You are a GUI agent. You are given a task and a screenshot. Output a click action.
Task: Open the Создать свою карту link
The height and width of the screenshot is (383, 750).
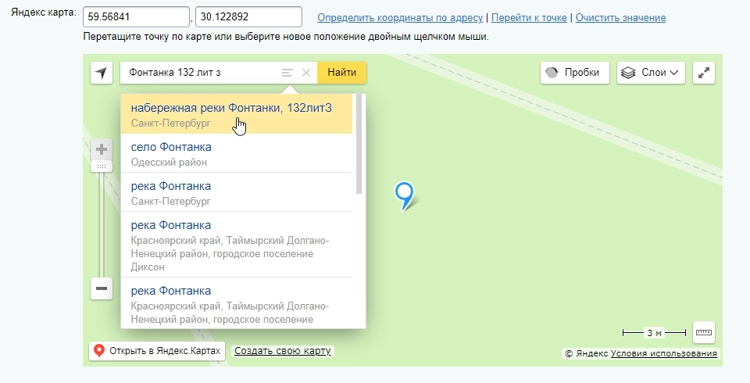(x=283, y=351)
